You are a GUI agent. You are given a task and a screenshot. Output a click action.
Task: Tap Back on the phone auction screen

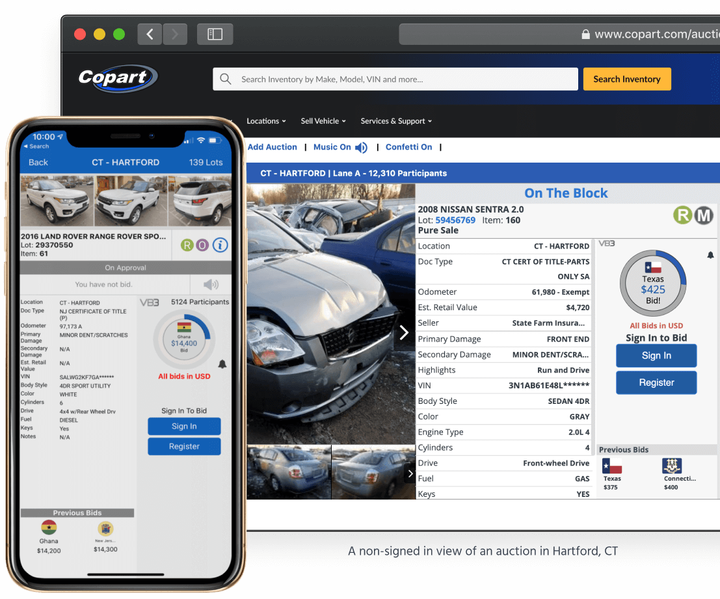[x=38, y=162]
